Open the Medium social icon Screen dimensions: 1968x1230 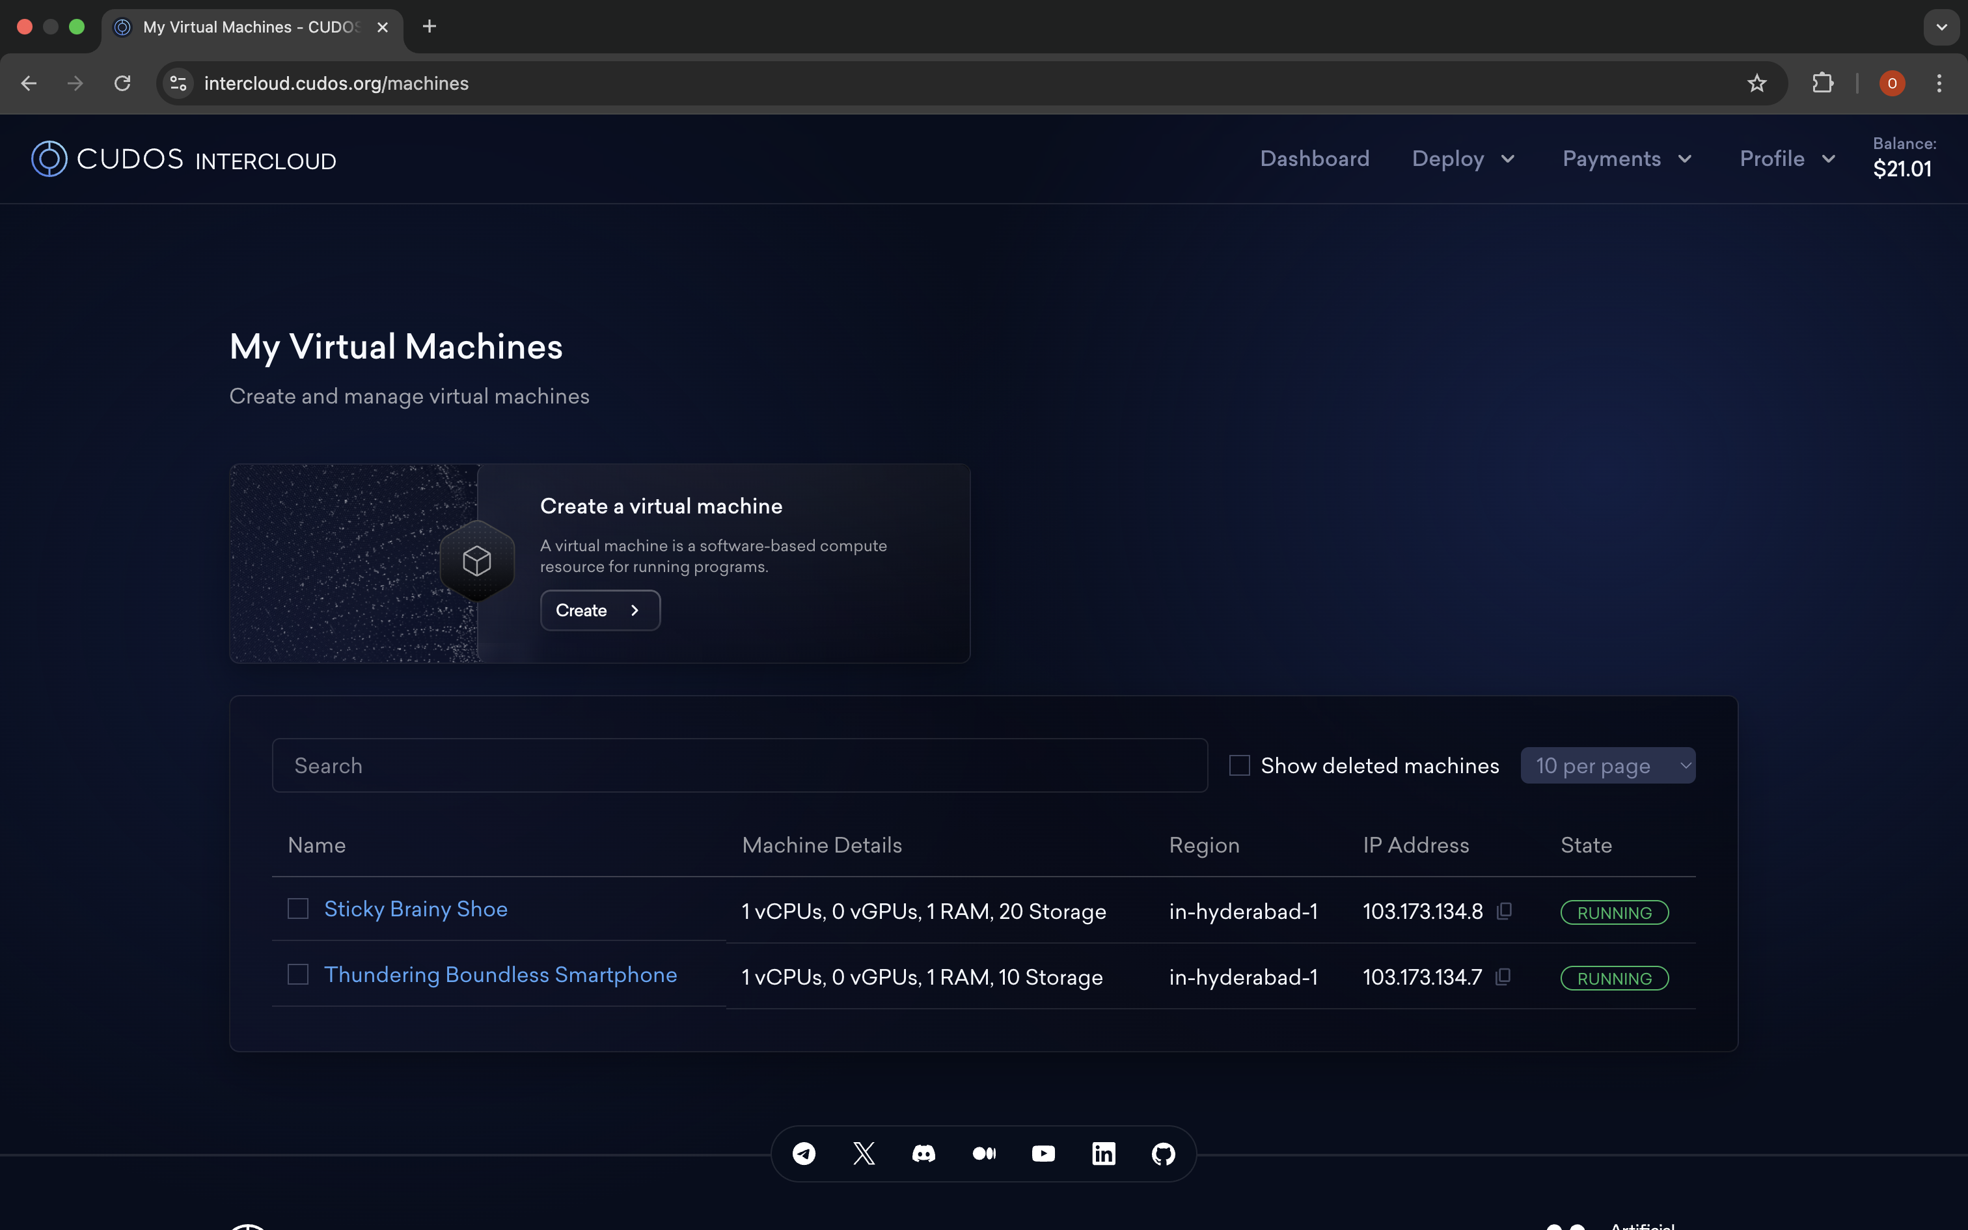click(984, 1153)
